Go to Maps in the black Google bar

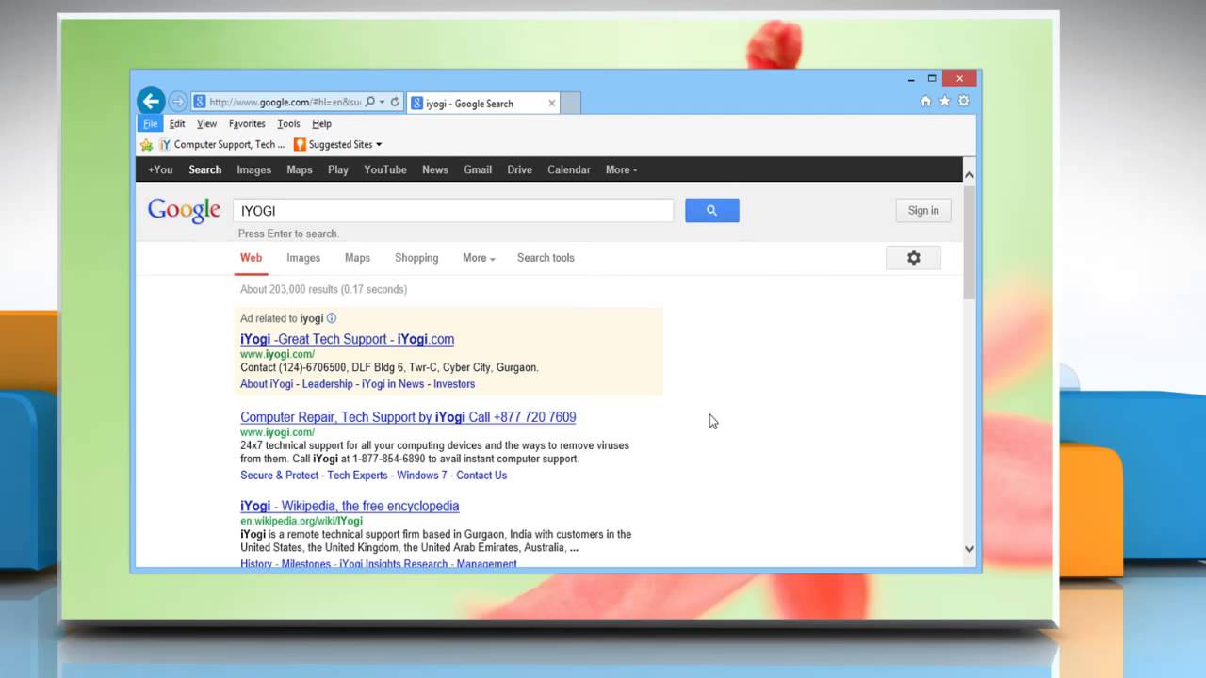300,169
